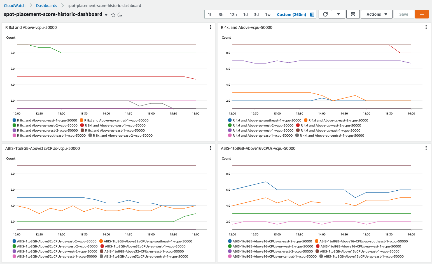Refresh the dashboard data

(x=325, y=14)
